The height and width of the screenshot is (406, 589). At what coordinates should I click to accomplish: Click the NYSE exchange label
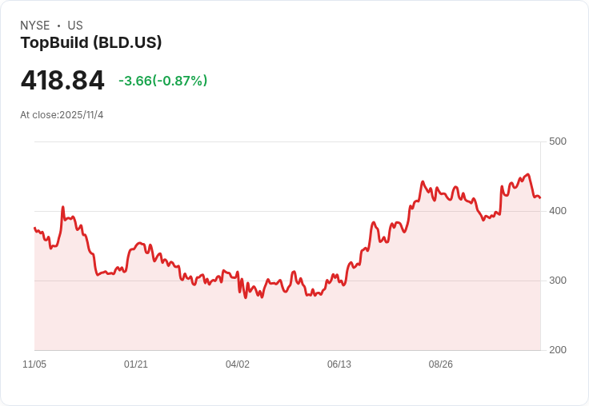pos(35,26)
